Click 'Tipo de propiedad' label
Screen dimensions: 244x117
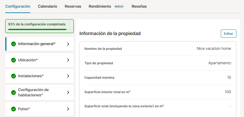click(x=99, y=63)
